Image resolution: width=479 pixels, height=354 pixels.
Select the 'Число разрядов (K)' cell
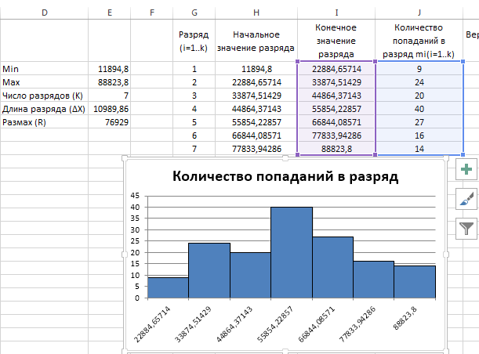[x=45, y=96]
